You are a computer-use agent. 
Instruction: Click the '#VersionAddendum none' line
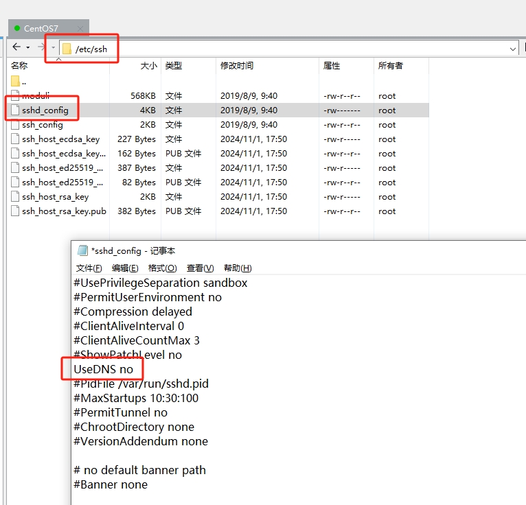[141, 442]
